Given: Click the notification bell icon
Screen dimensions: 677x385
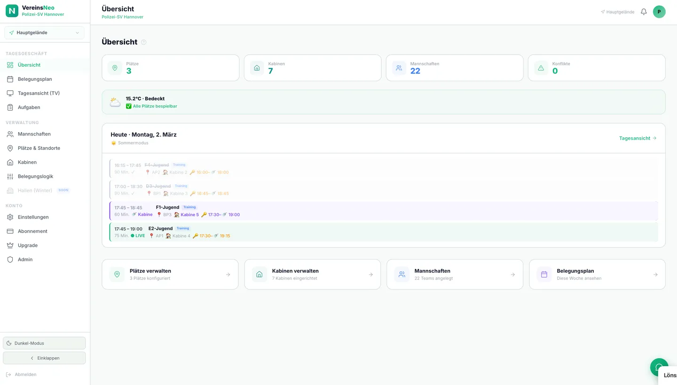Looking at the screenshot, I should 644,12.
